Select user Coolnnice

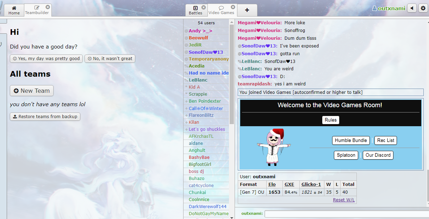coord(206,200)
